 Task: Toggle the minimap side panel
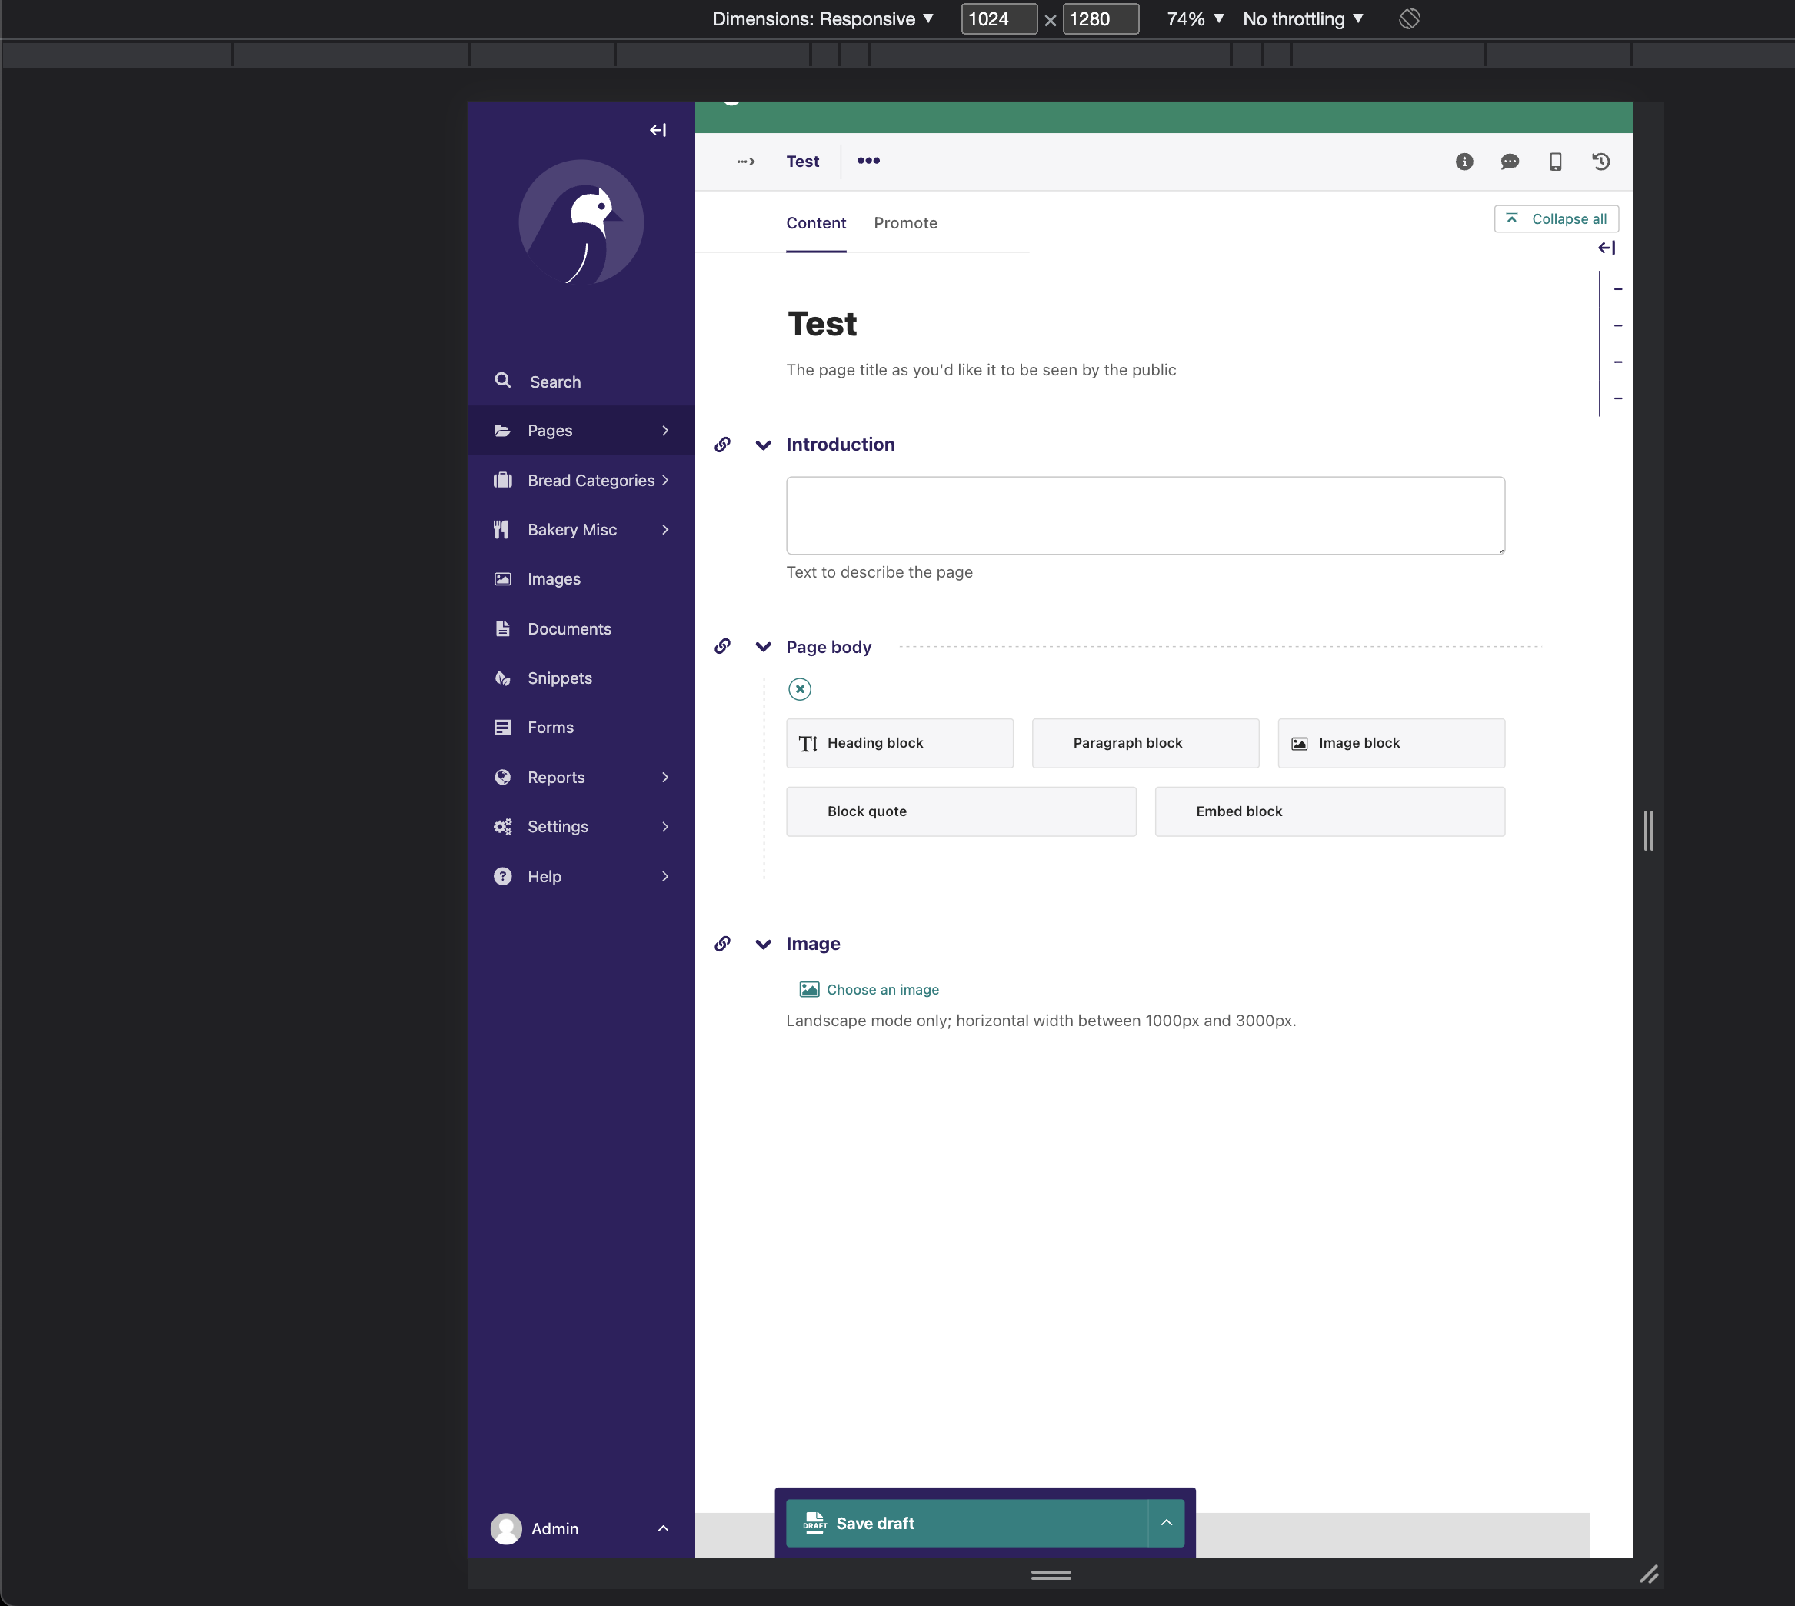coord(1606,248)
